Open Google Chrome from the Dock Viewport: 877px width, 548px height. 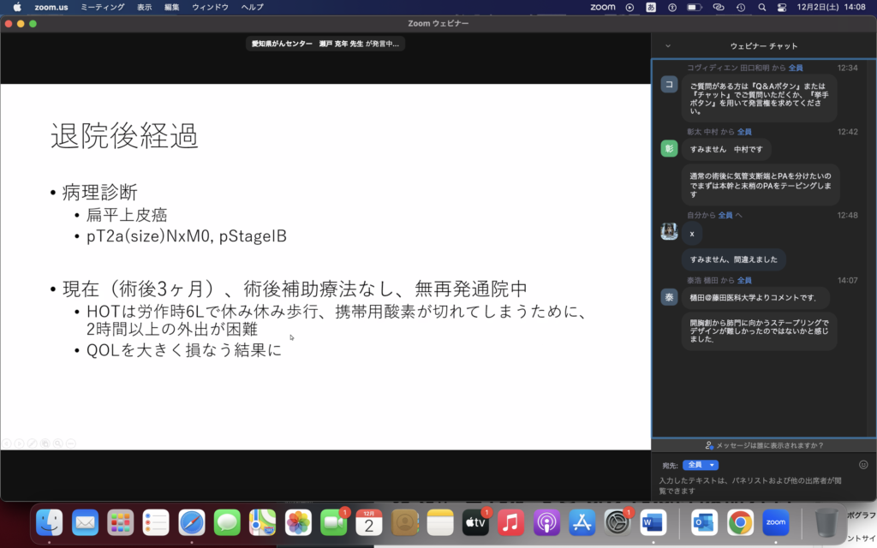740,521
